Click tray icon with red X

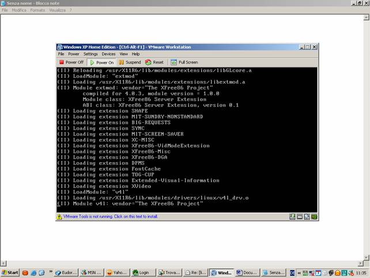(312, 273)
